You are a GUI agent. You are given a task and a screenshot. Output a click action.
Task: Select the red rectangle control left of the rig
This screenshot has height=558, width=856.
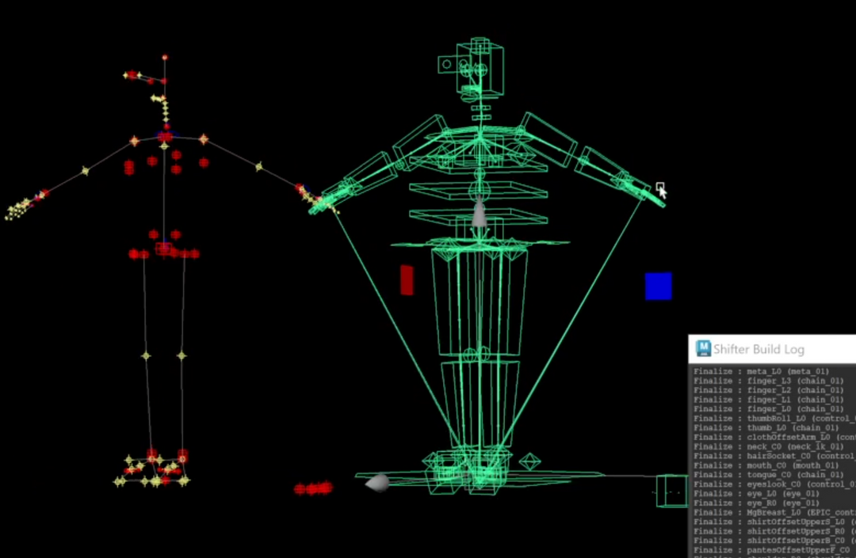(x=406, y=281)
